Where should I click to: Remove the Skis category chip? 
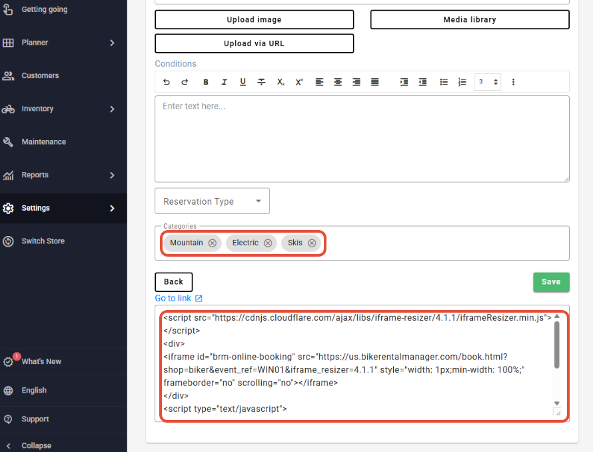coord(312,243)
